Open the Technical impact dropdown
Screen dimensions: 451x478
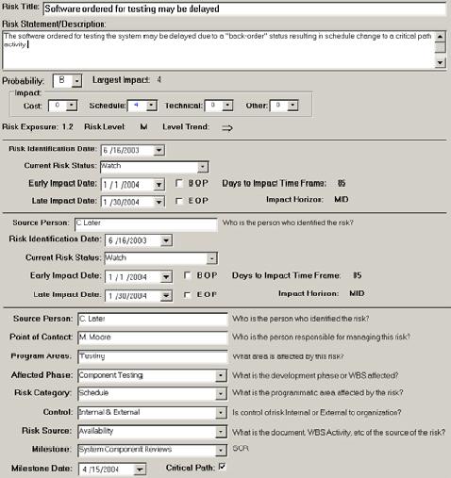click(227, 106)
